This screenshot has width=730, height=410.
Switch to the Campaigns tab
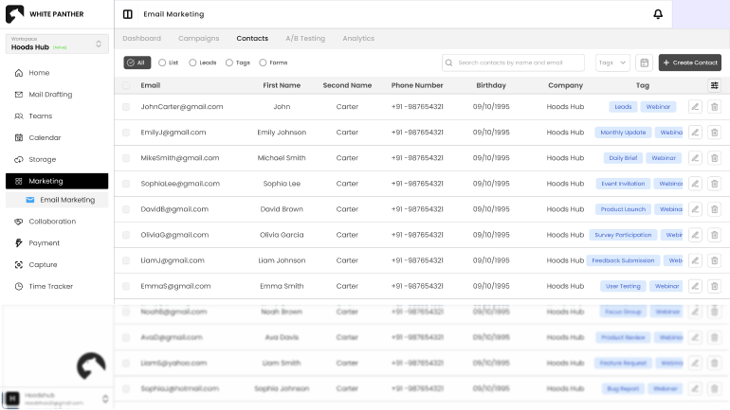(x=198, y=39)
